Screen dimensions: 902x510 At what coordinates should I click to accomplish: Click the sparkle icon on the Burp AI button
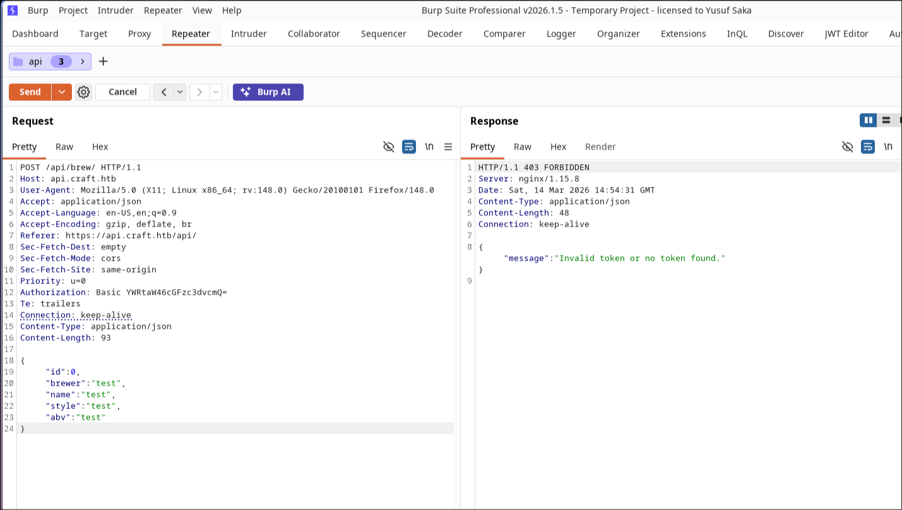point(246,92)
